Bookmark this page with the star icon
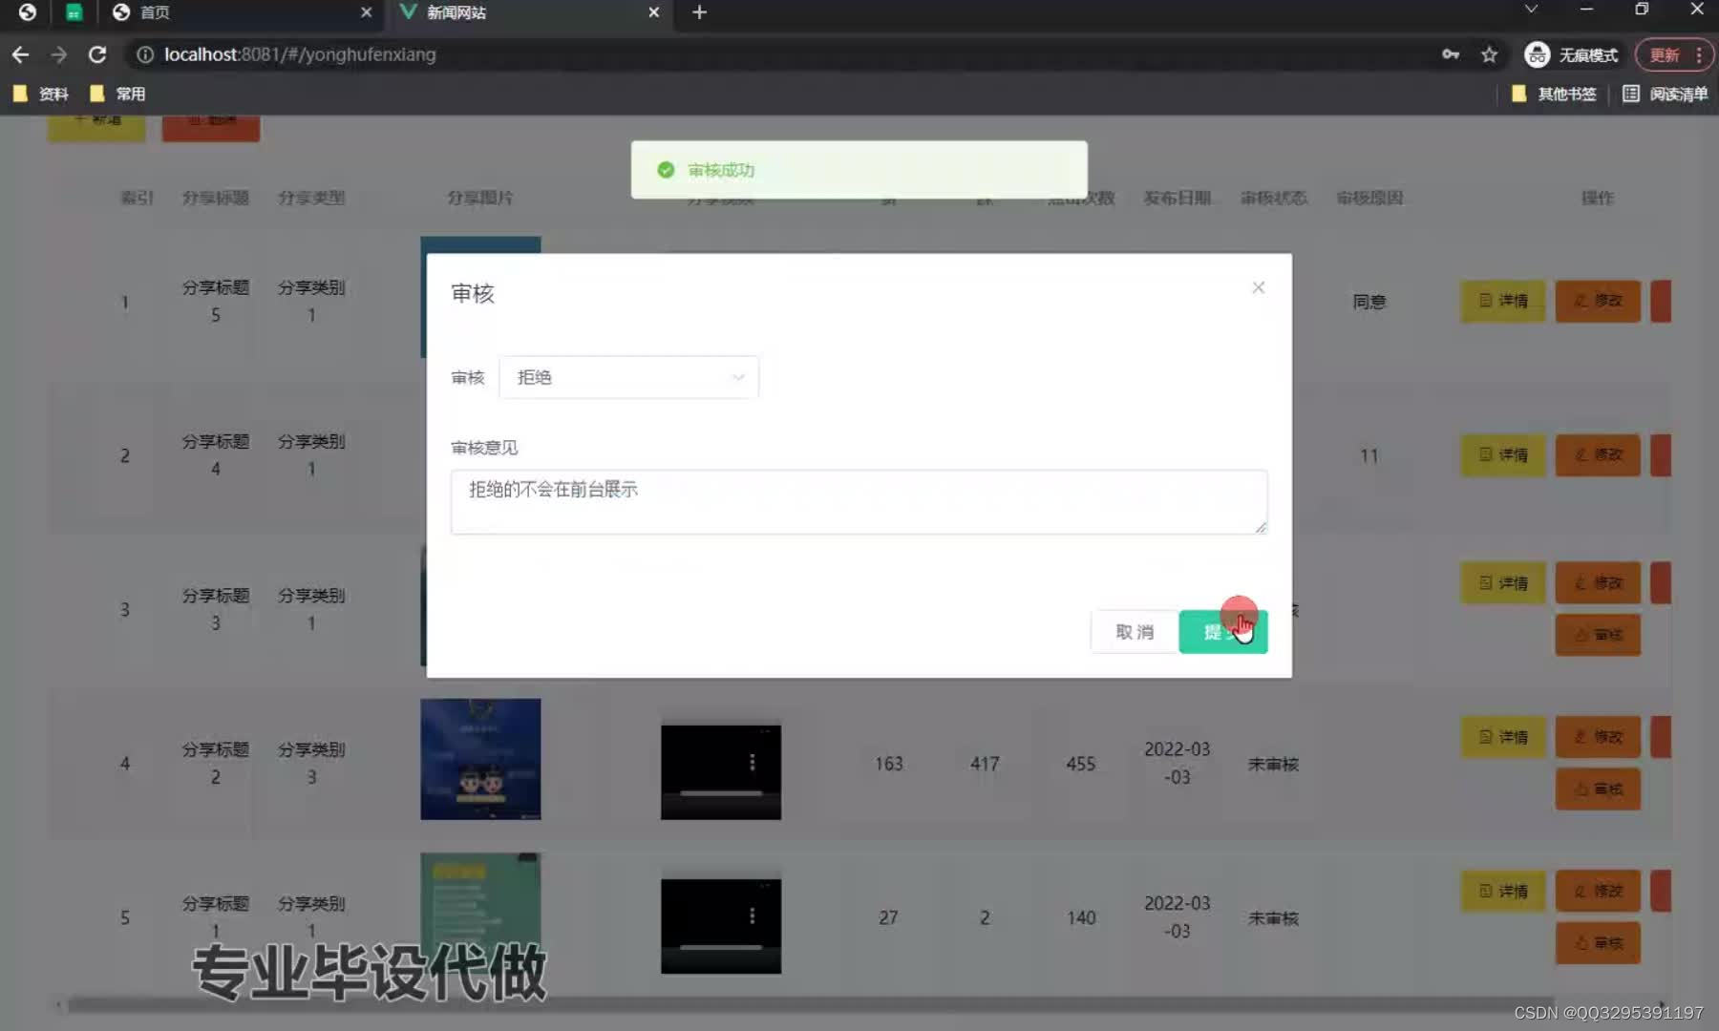This screenshot has width=1719, height=1031. pyautogui.click(x=1489, y=54)
